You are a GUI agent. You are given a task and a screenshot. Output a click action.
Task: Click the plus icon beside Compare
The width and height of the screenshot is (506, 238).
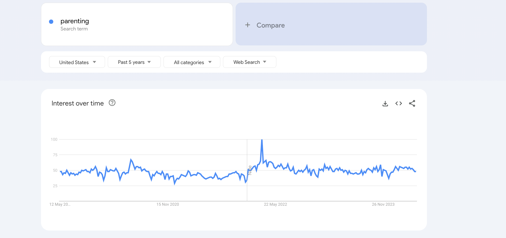tap(247, 25)
